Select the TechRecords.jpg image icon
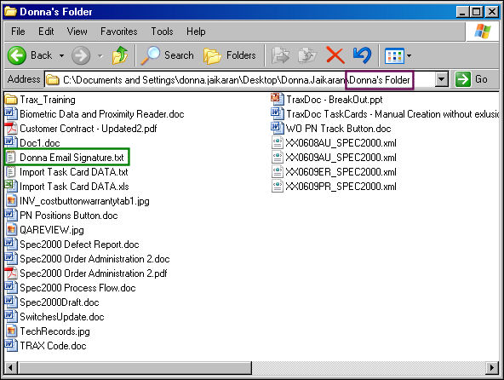This screenshot has width=504, height=380. tap(11, 331)
